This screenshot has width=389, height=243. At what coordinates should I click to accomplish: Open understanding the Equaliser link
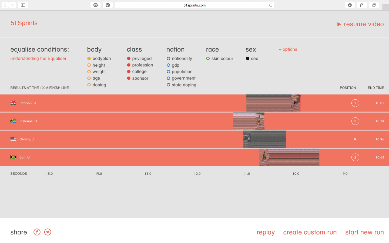38,59
